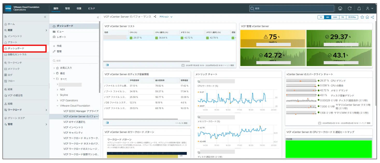
Task: Set time range to 7D
Action: click(342, 17)
